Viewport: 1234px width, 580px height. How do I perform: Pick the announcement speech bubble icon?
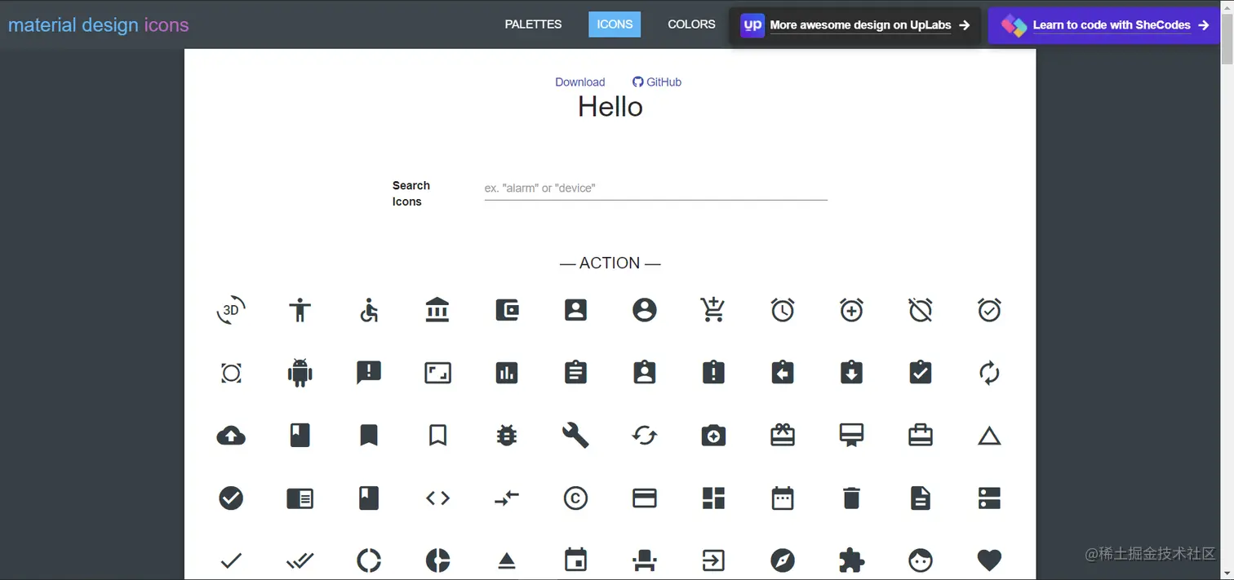pyautogui.click(x=369, y=373)
